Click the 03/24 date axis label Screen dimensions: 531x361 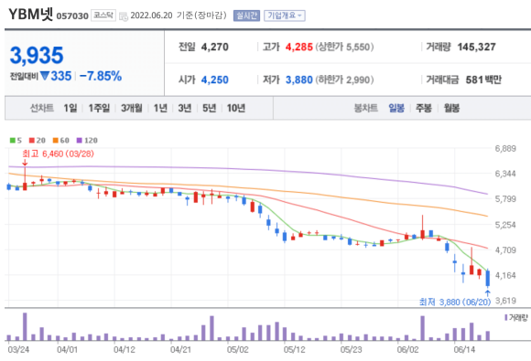click(x=18, y=349)
